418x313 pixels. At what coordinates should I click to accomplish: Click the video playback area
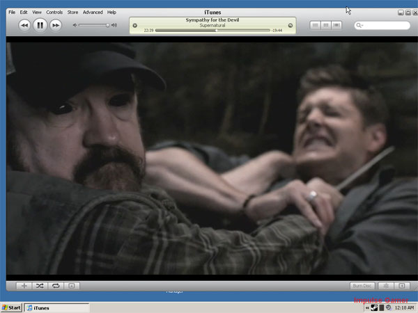pyautogui.click(x=212, y=159)
